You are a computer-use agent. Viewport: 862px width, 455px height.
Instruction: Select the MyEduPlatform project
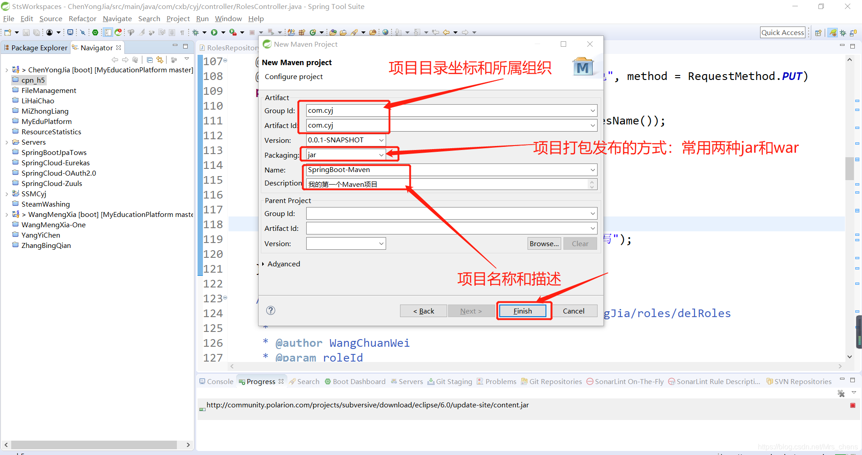[x=47, y=122]
